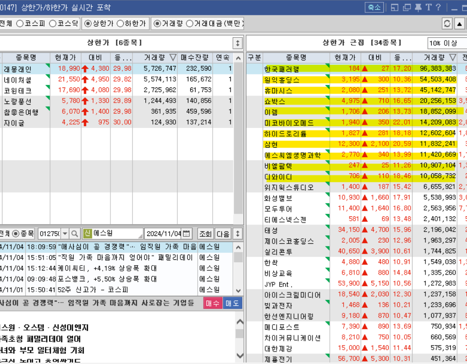Viewport: 467px width, 364px height.
Task: Select the 위지윅스튜디오 row
Action: (357, 187)
